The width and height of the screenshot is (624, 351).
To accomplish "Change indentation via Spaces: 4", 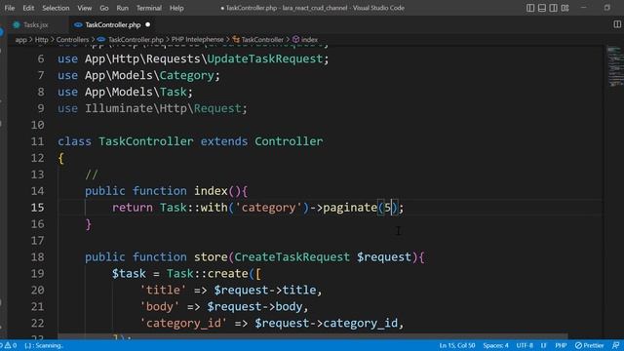I will pyautogui.click(x=495, y=345).
